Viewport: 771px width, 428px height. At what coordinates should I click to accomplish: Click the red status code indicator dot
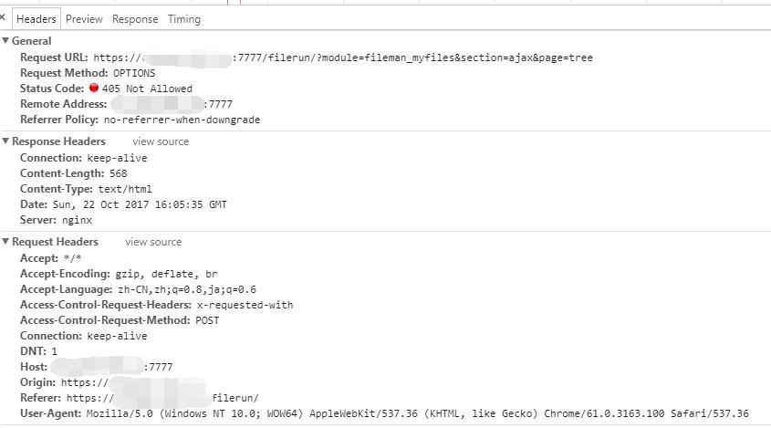(x=94, y=88)
